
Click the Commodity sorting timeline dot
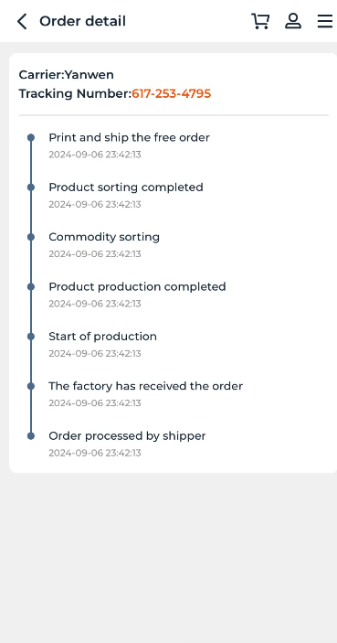[x=31, y=237]
